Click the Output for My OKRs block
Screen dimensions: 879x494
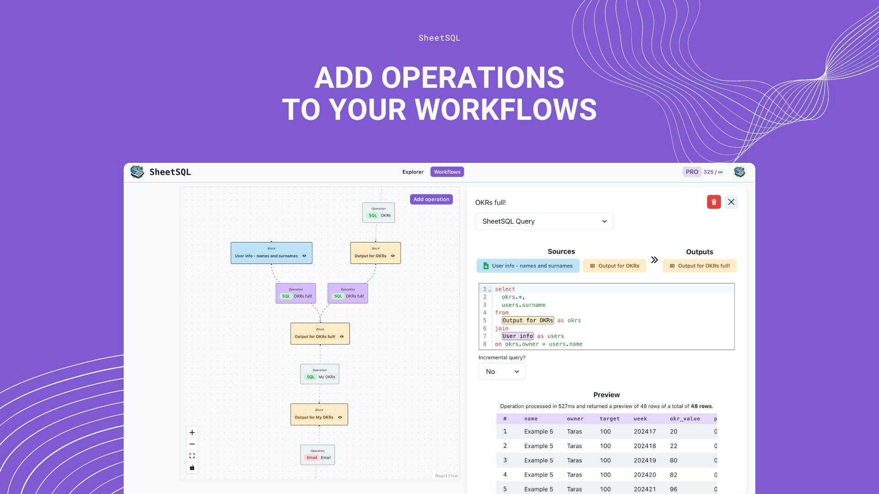(319, 414)
